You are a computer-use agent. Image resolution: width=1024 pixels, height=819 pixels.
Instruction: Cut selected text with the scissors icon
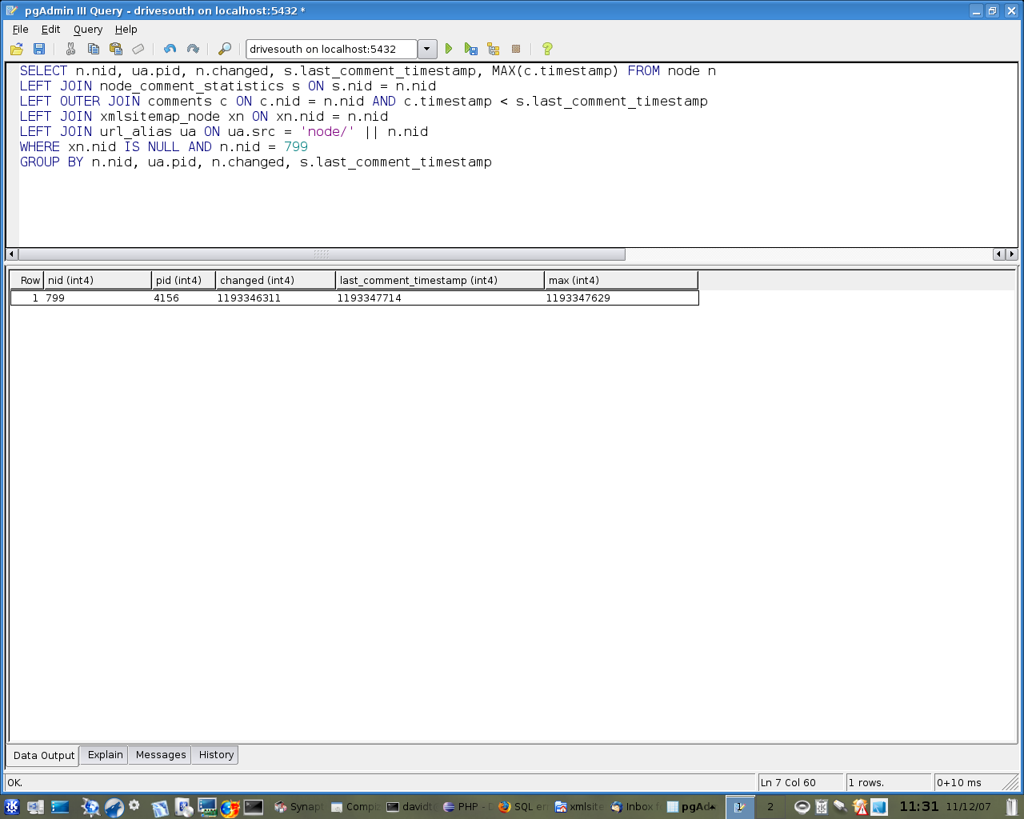pyautogui.click(x=70, y=49)
